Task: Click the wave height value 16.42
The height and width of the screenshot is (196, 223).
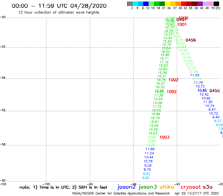Action: (153, 129)
